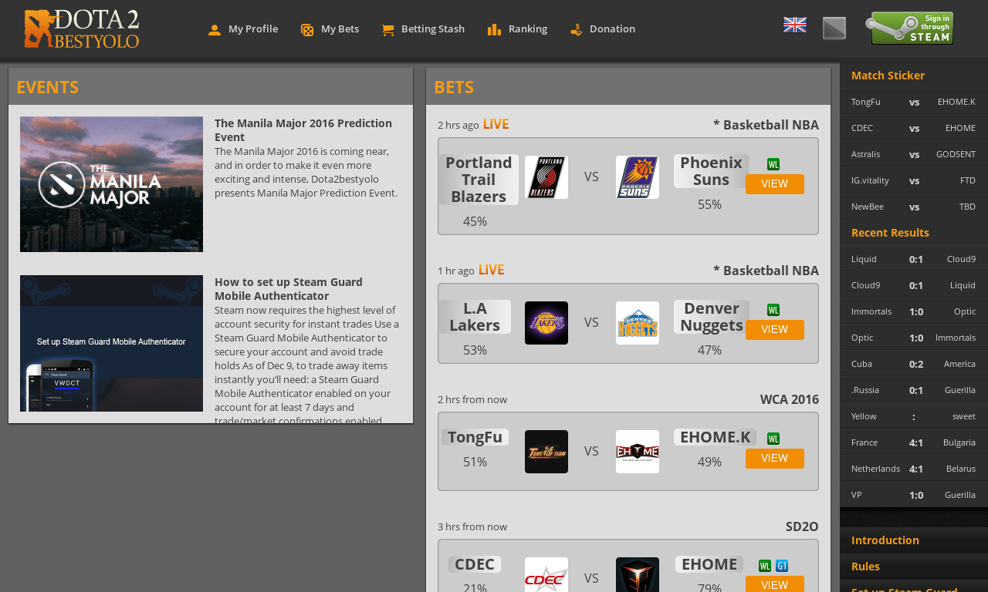The width and height of the screenshot is (988, 592).
Task: Open Cuba 0:2 America recent result
Action: [x=914, y=364]
